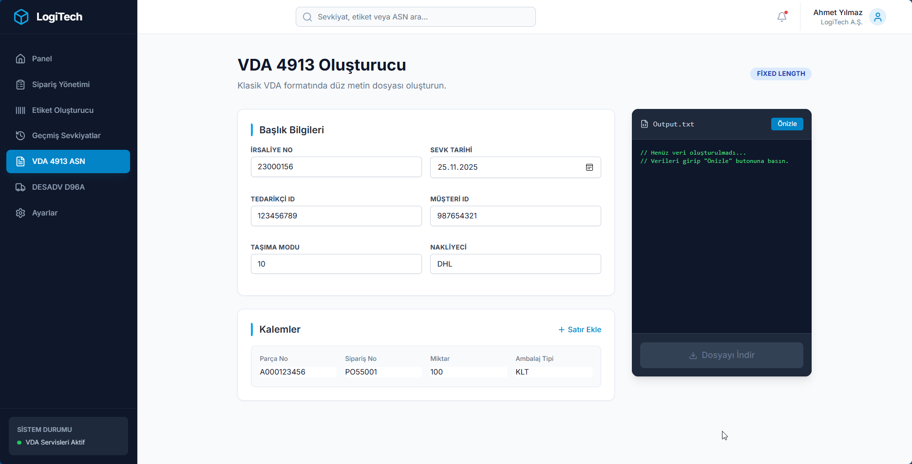Click the Dosyayı İndir download button

pos(722,355)
